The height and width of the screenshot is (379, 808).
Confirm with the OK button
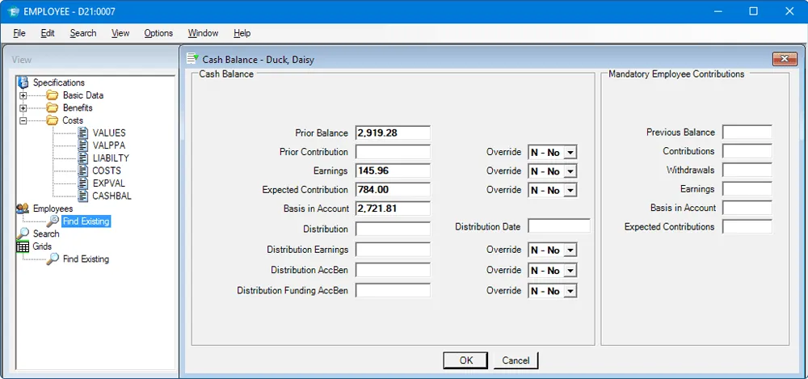(466, 360)
